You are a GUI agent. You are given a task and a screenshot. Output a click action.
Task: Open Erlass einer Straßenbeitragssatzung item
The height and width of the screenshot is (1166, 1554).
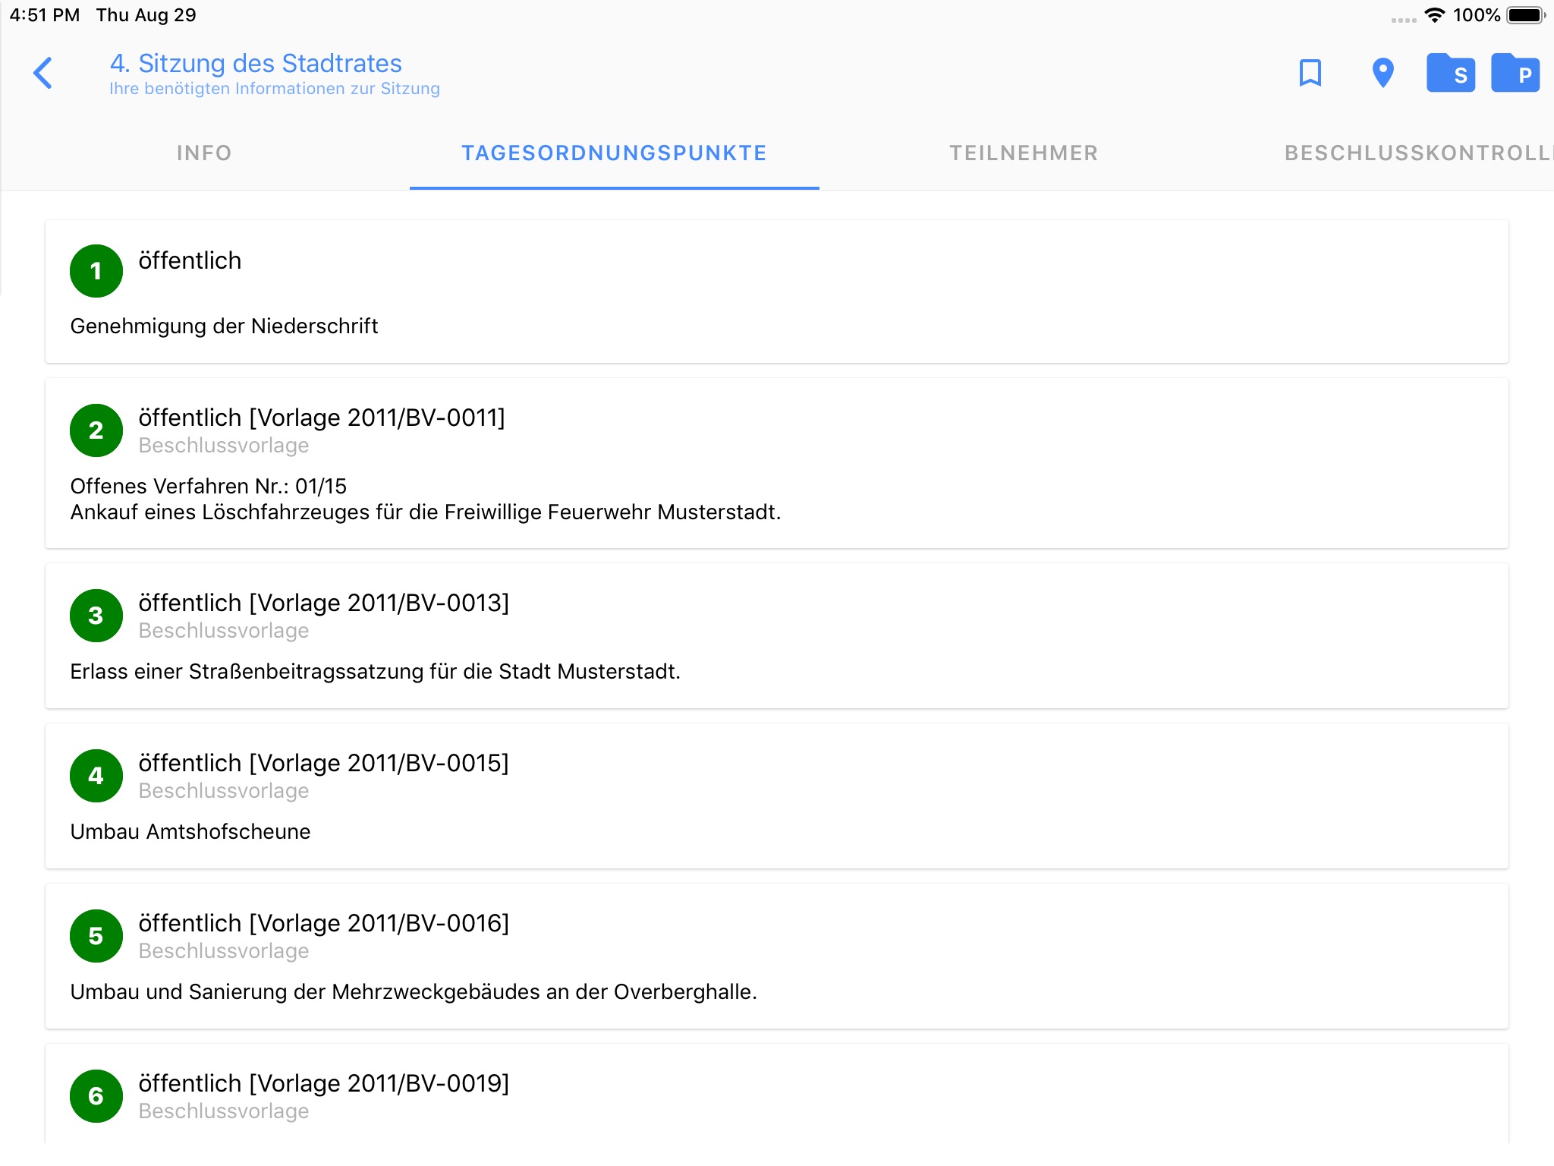[x=375, y=672]
